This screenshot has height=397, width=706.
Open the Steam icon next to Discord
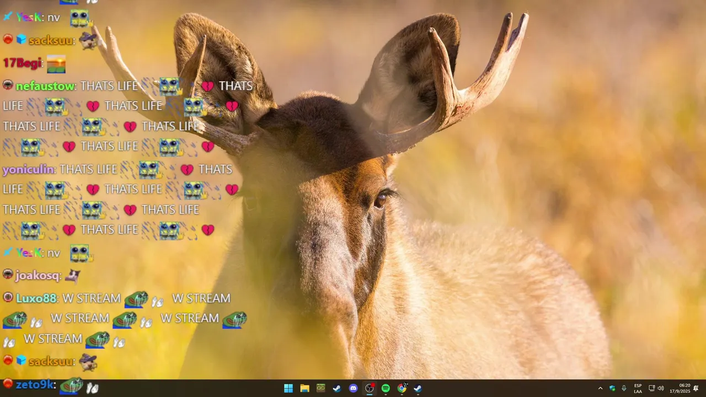click(x=337, y=388)
